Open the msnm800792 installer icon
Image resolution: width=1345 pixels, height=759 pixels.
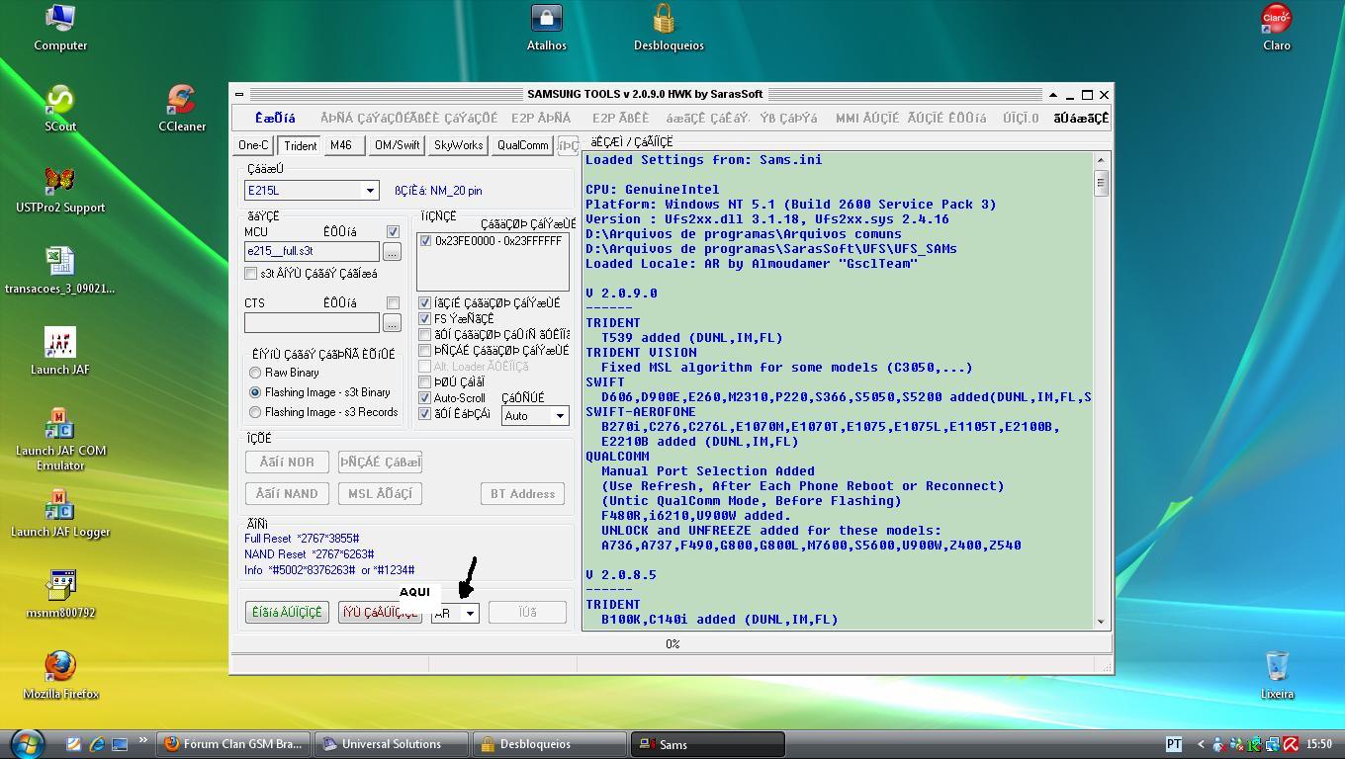(60, 594)
